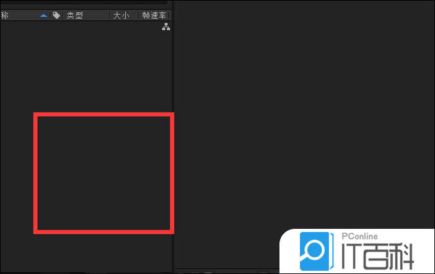Click the search bar above column headers
Viewport: 435px width, 274px height.
[84, 2]
